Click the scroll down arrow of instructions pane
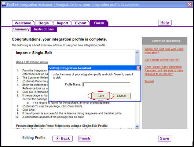This screenshot has width=194, height=147. tap(137, 126)
